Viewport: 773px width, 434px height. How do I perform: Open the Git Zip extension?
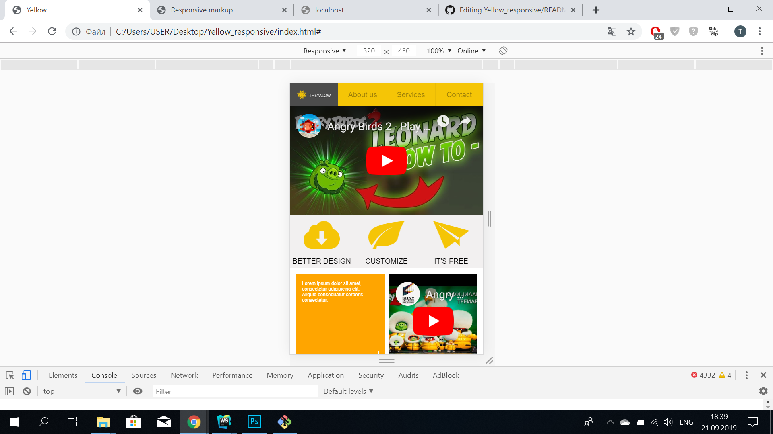(x=713, y=31)
